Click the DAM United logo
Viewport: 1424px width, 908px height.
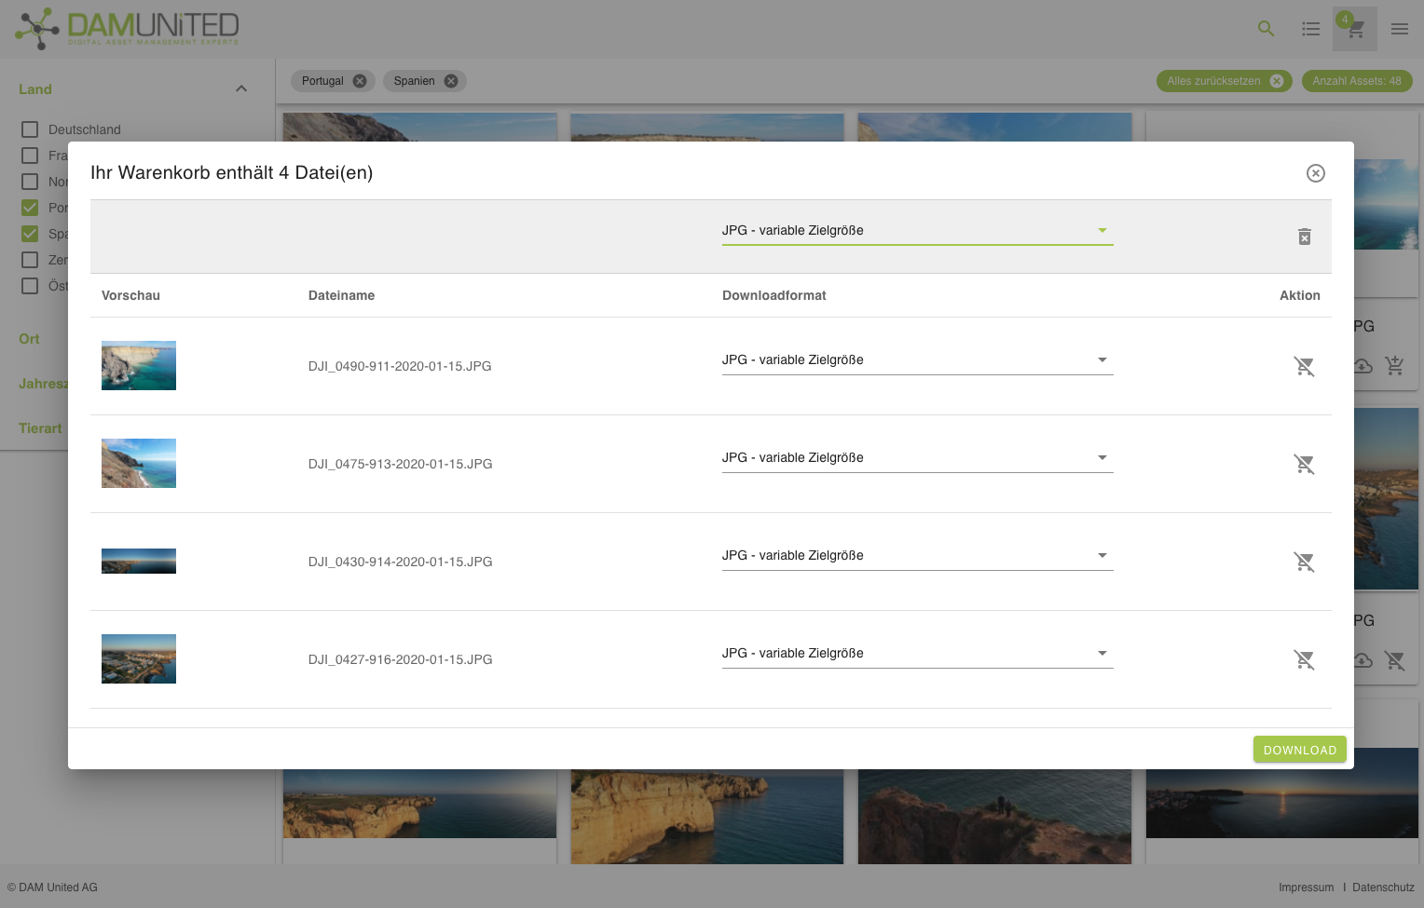(127, 29)
